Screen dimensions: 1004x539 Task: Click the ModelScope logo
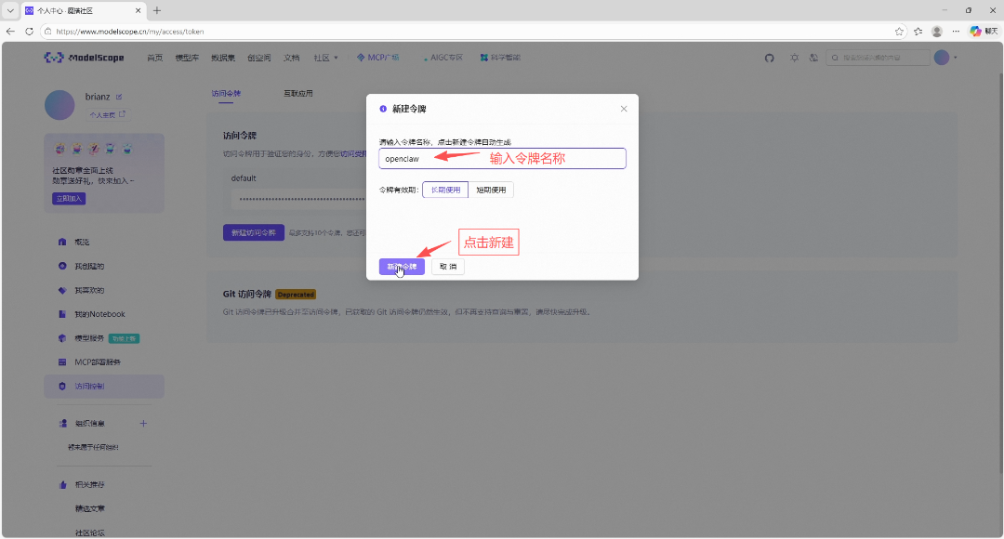pos(84,58)
